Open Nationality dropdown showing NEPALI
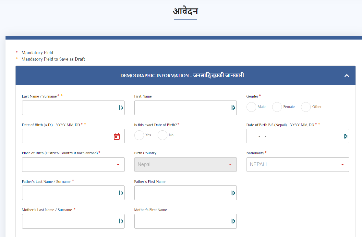Image resolution: width=362 pixels, height=237 pixels. pos(297,165)
